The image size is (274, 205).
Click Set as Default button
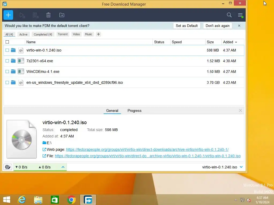187,26
